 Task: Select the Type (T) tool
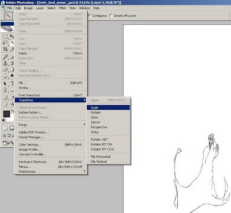[12, 84]
